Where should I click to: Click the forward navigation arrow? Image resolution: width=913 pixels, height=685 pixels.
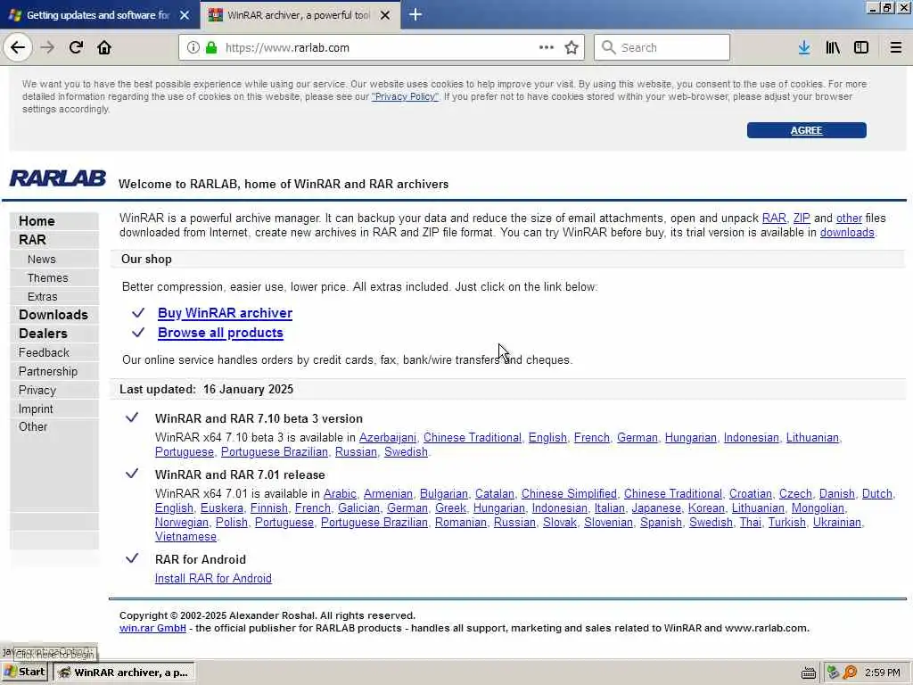pyautogui.click(x=48, y=48)
